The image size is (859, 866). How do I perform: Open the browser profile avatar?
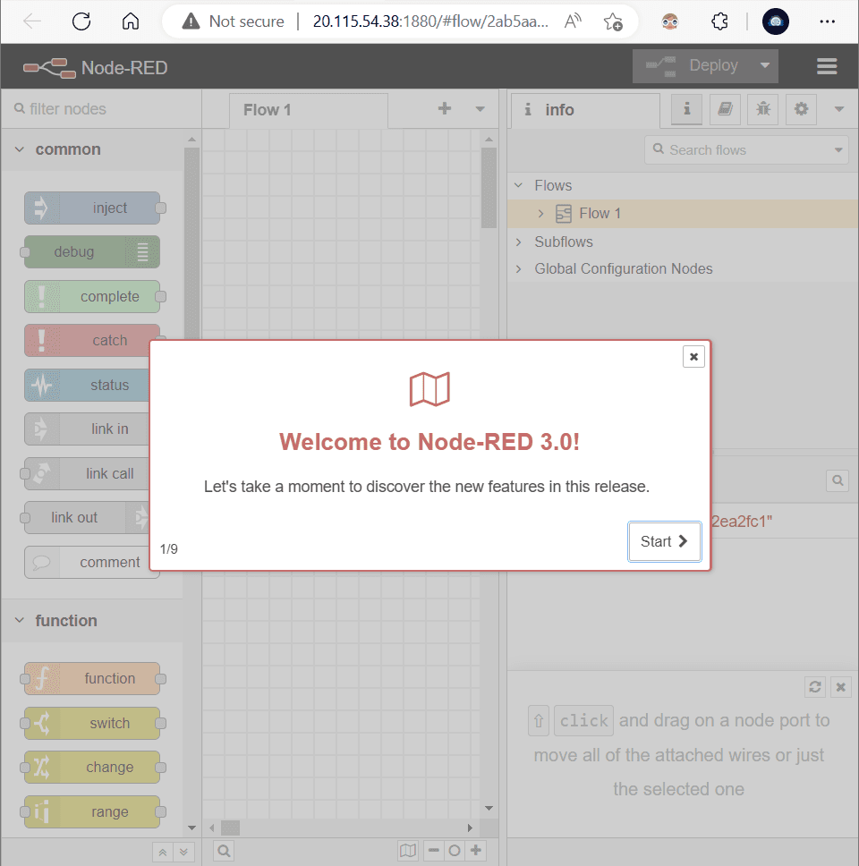(776, 21)
